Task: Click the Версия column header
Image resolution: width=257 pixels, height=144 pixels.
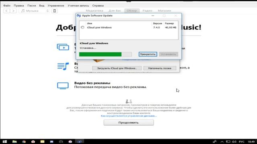Action: coord(157,23)
